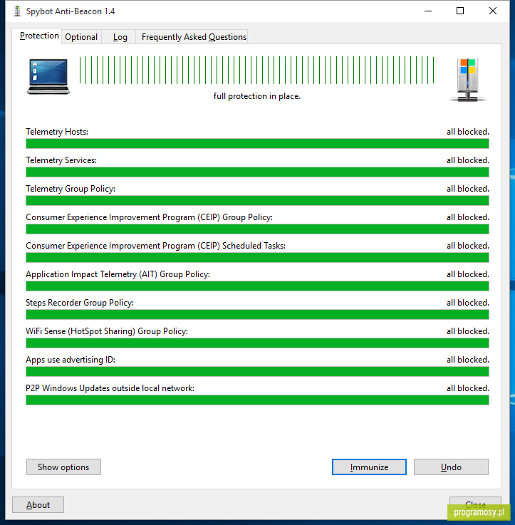The image size is (515, 525).
Task: Click 'all blocked.' status for advertising ID
Action: 468,359
